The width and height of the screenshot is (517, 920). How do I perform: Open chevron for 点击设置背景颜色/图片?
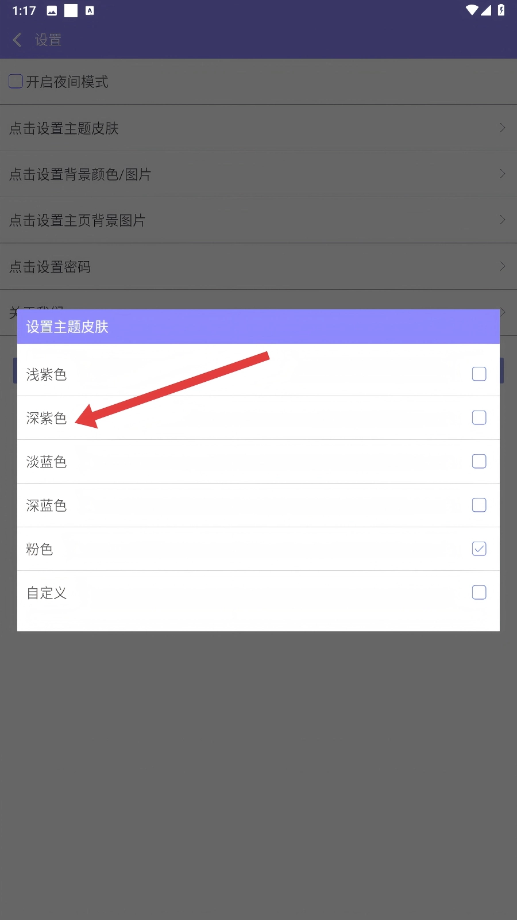click(503, 174)
